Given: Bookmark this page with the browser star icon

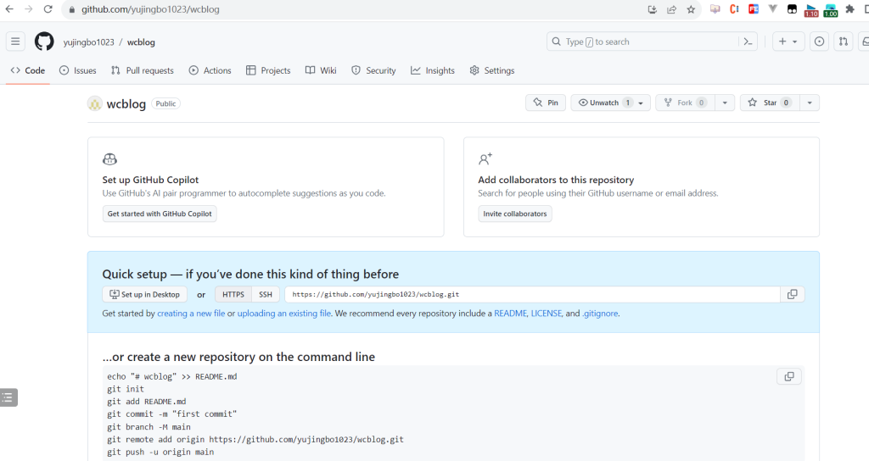Looking at the screenshot, I should click(691, 9).
